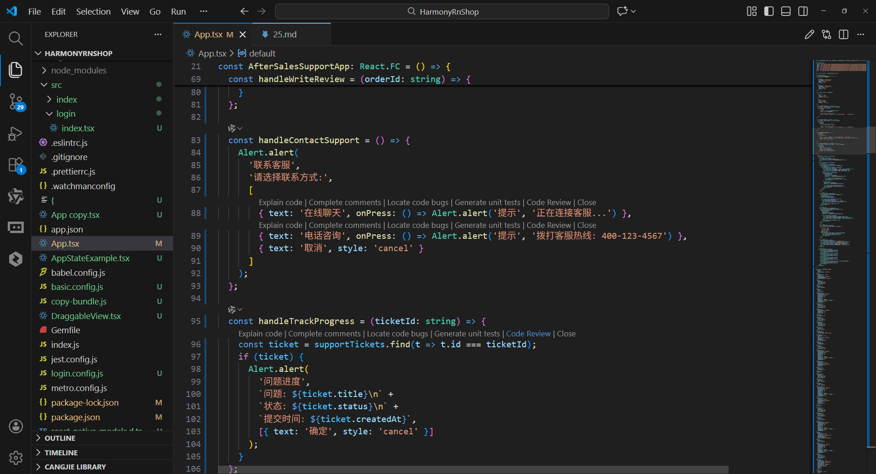Viewport: 876px width, 474px height.
Task: Click the VS Code logo icon
Action: pyautogui.click(x=12, y=11)
